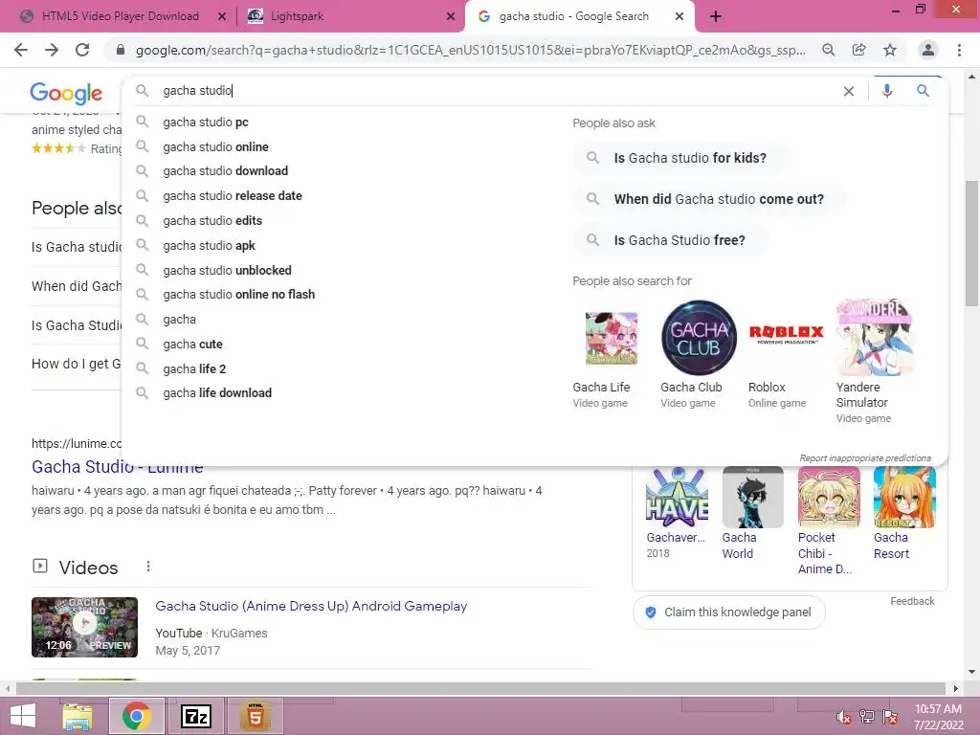Select the plain gacha suggestion

coord(179,320)
